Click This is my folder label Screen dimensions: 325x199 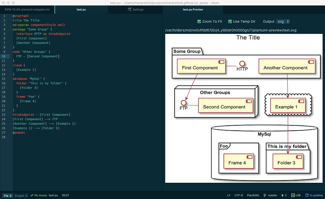pos(287,146)
